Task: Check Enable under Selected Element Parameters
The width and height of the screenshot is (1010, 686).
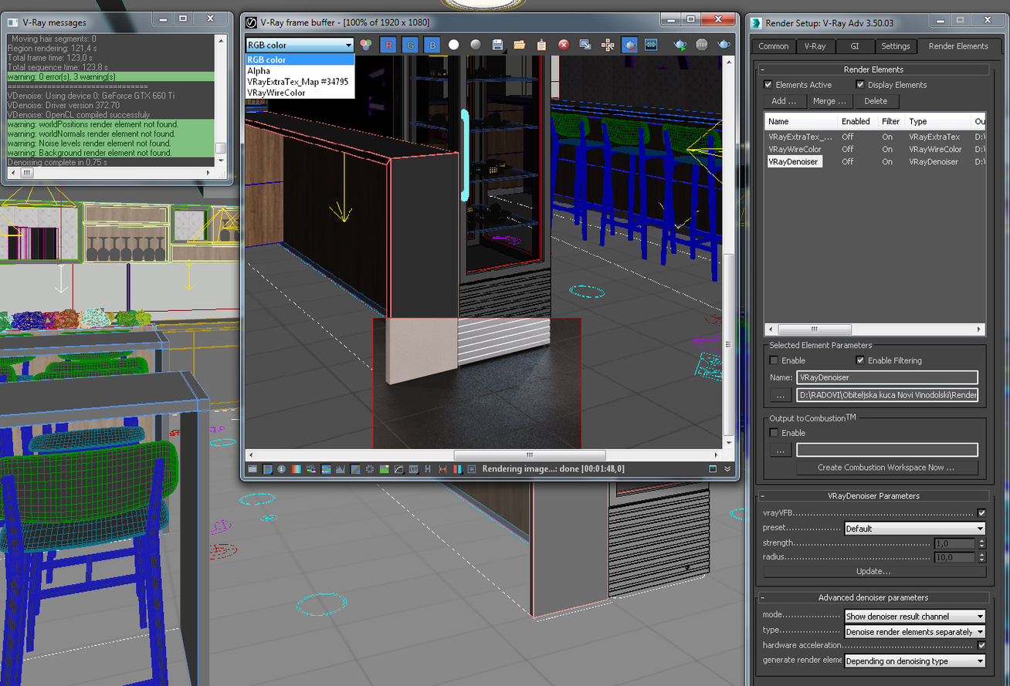Action: tap(774, 360)
